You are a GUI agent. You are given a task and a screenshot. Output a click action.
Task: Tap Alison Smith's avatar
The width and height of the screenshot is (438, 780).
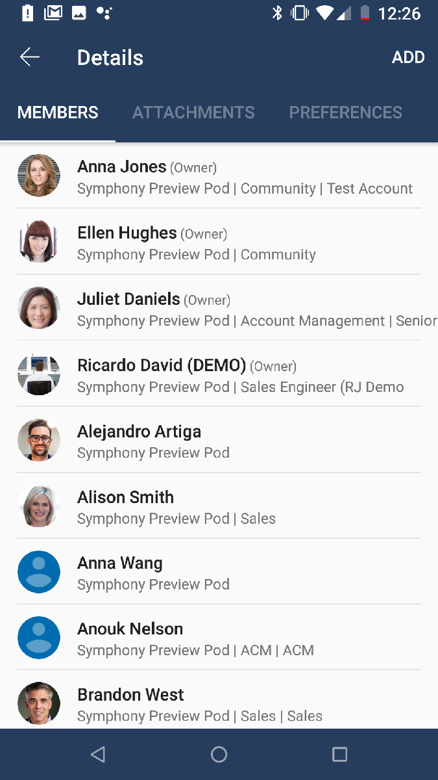pyautogui.click(x=39, y=506)
